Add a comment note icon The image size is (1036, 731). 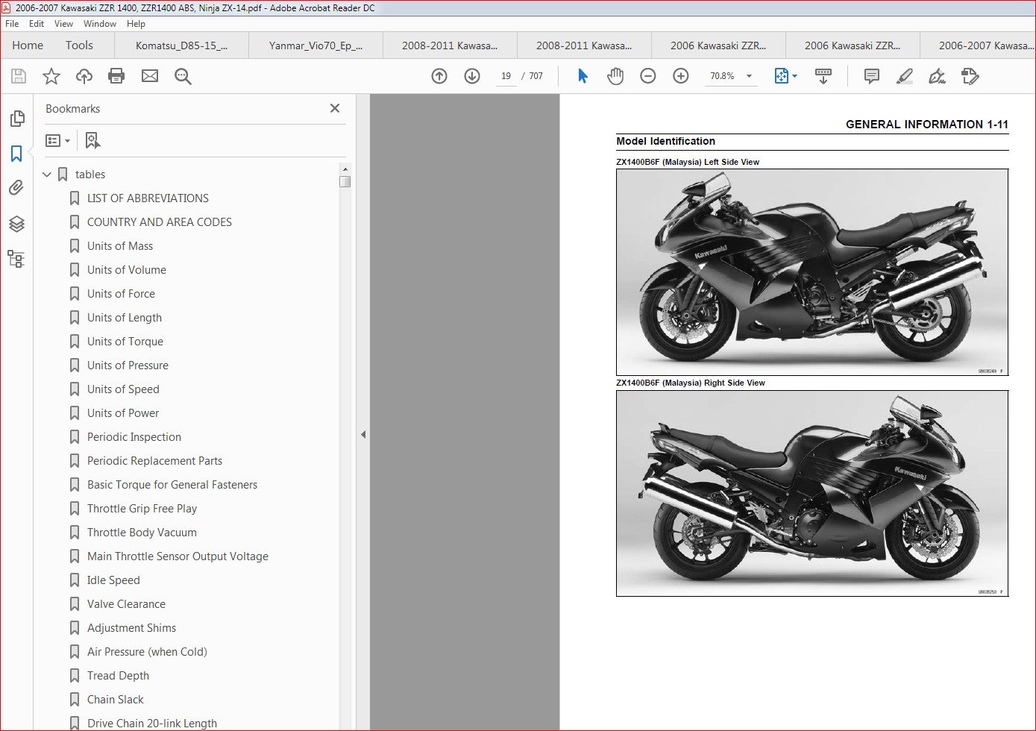tap(871, 76)
